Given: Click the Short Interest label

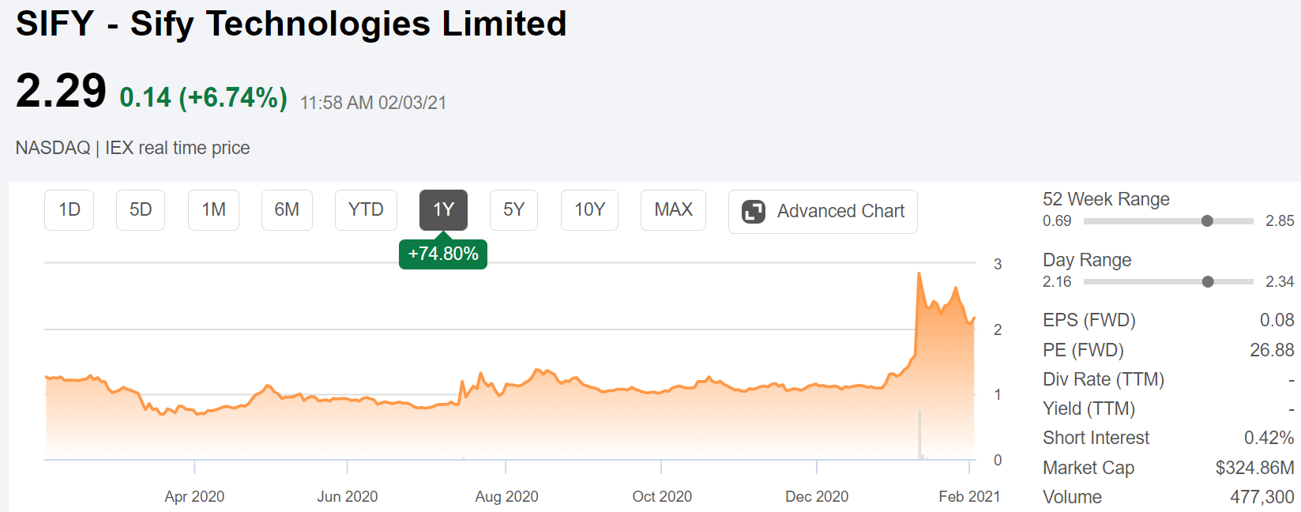Looking at the screenshot, I should pos(1096,438).
